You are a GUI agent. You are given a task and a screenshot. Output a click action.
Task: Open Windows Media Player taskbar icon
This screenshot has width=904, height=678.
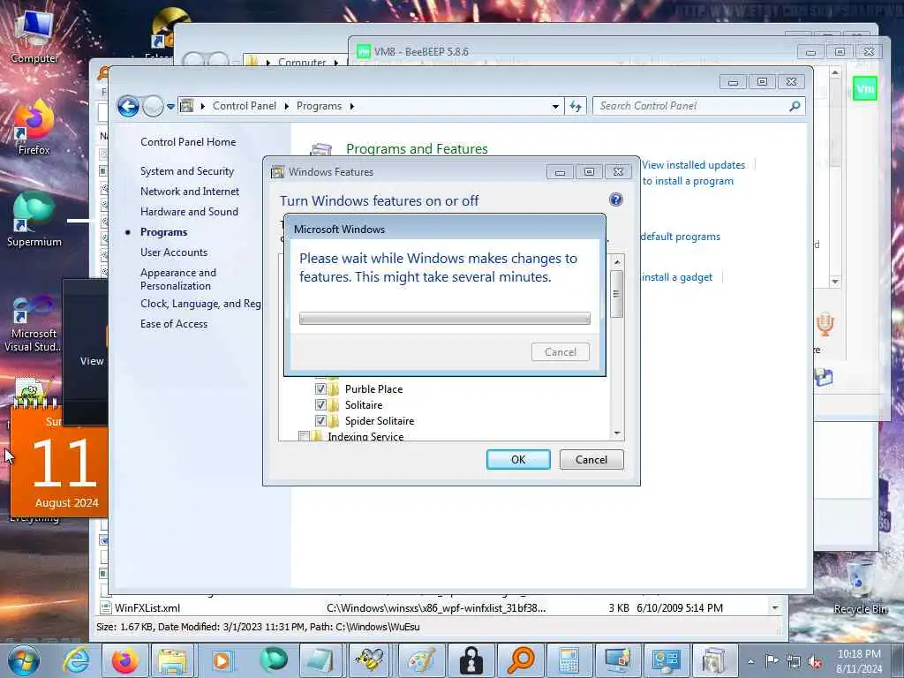point(222,660)
